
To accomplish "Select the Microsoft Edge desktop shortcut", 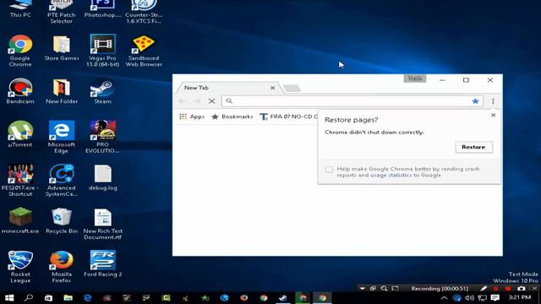I will click(62, 137).
